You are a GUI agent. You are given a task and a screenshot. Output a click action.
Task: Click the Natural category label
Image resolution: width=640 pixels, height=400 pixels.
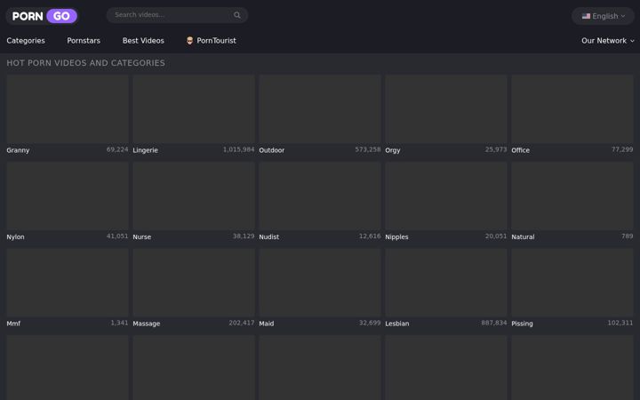pos(523,236)
